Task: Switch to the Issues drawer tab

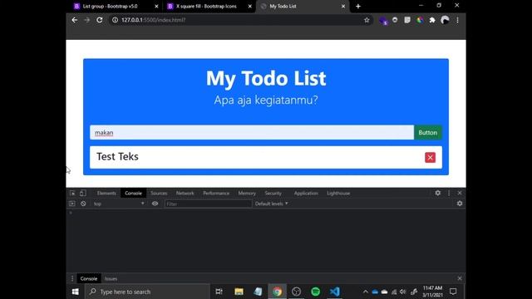Action: coord(111,279)
